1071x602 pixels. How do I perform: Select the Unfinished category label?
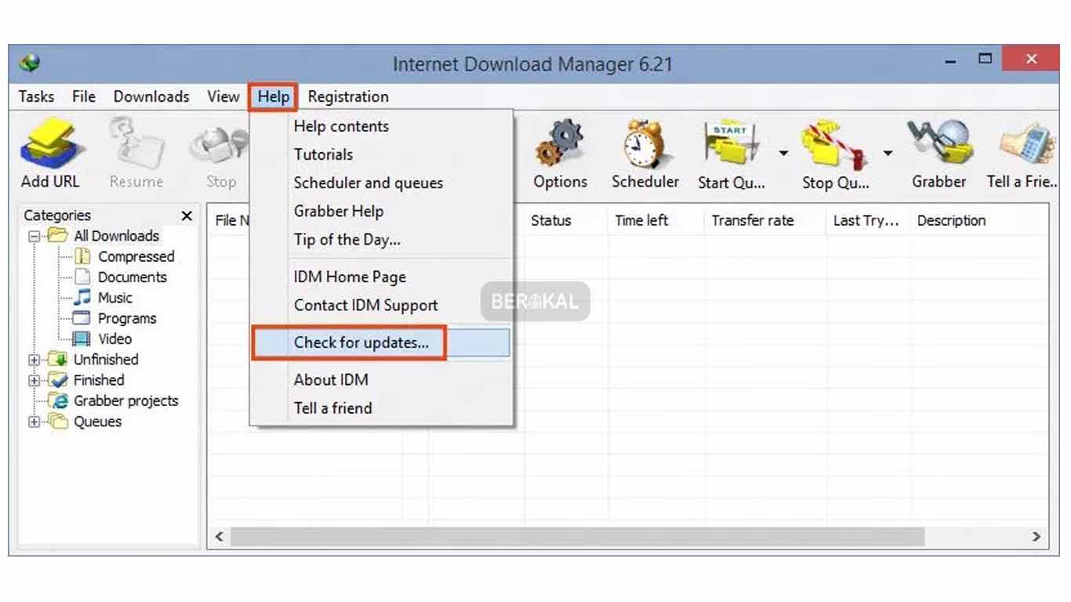pos(106,360)
